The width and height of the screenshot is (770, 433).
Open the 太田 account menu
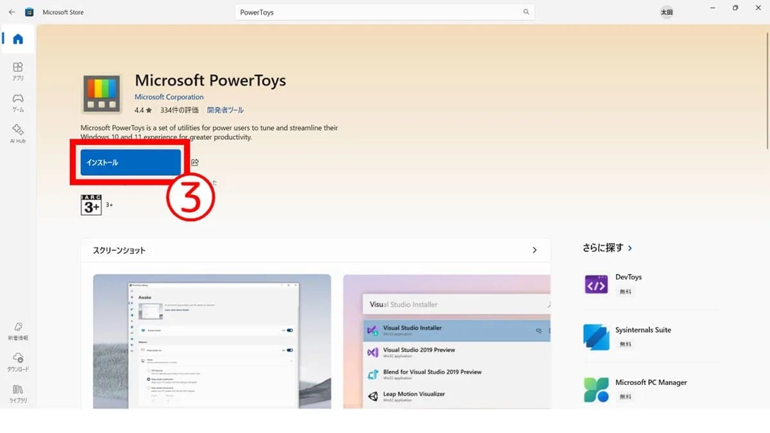[x=666, y=12]
